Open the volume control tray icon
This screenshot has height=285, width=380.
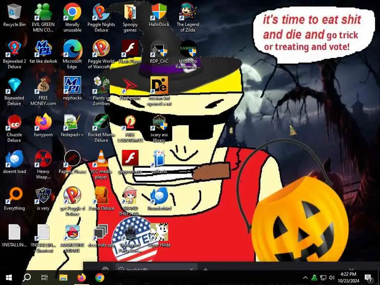click(x=332, y=278)
